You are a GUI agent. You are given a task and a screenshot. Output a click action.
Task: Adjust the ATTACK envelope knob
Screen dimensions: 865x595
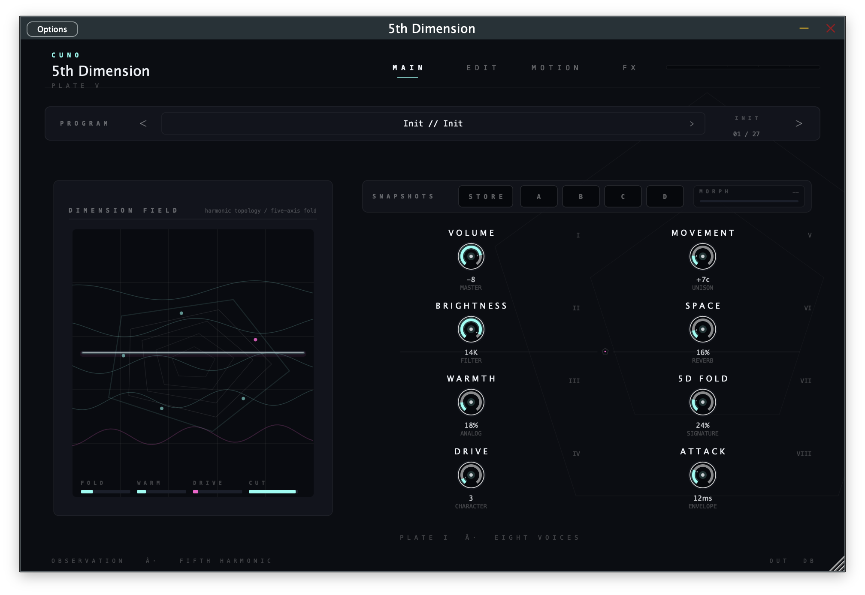click(702, 475)
